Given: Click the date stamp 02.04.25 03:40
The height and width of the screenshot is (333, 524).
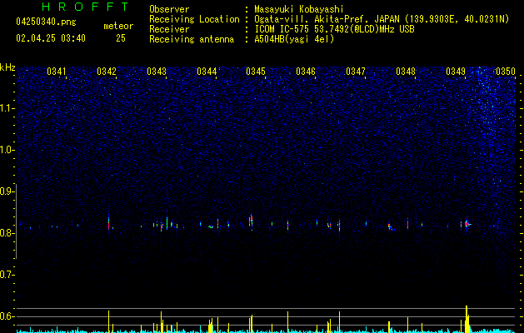Looking at the screenshot, I should point(51,38).
